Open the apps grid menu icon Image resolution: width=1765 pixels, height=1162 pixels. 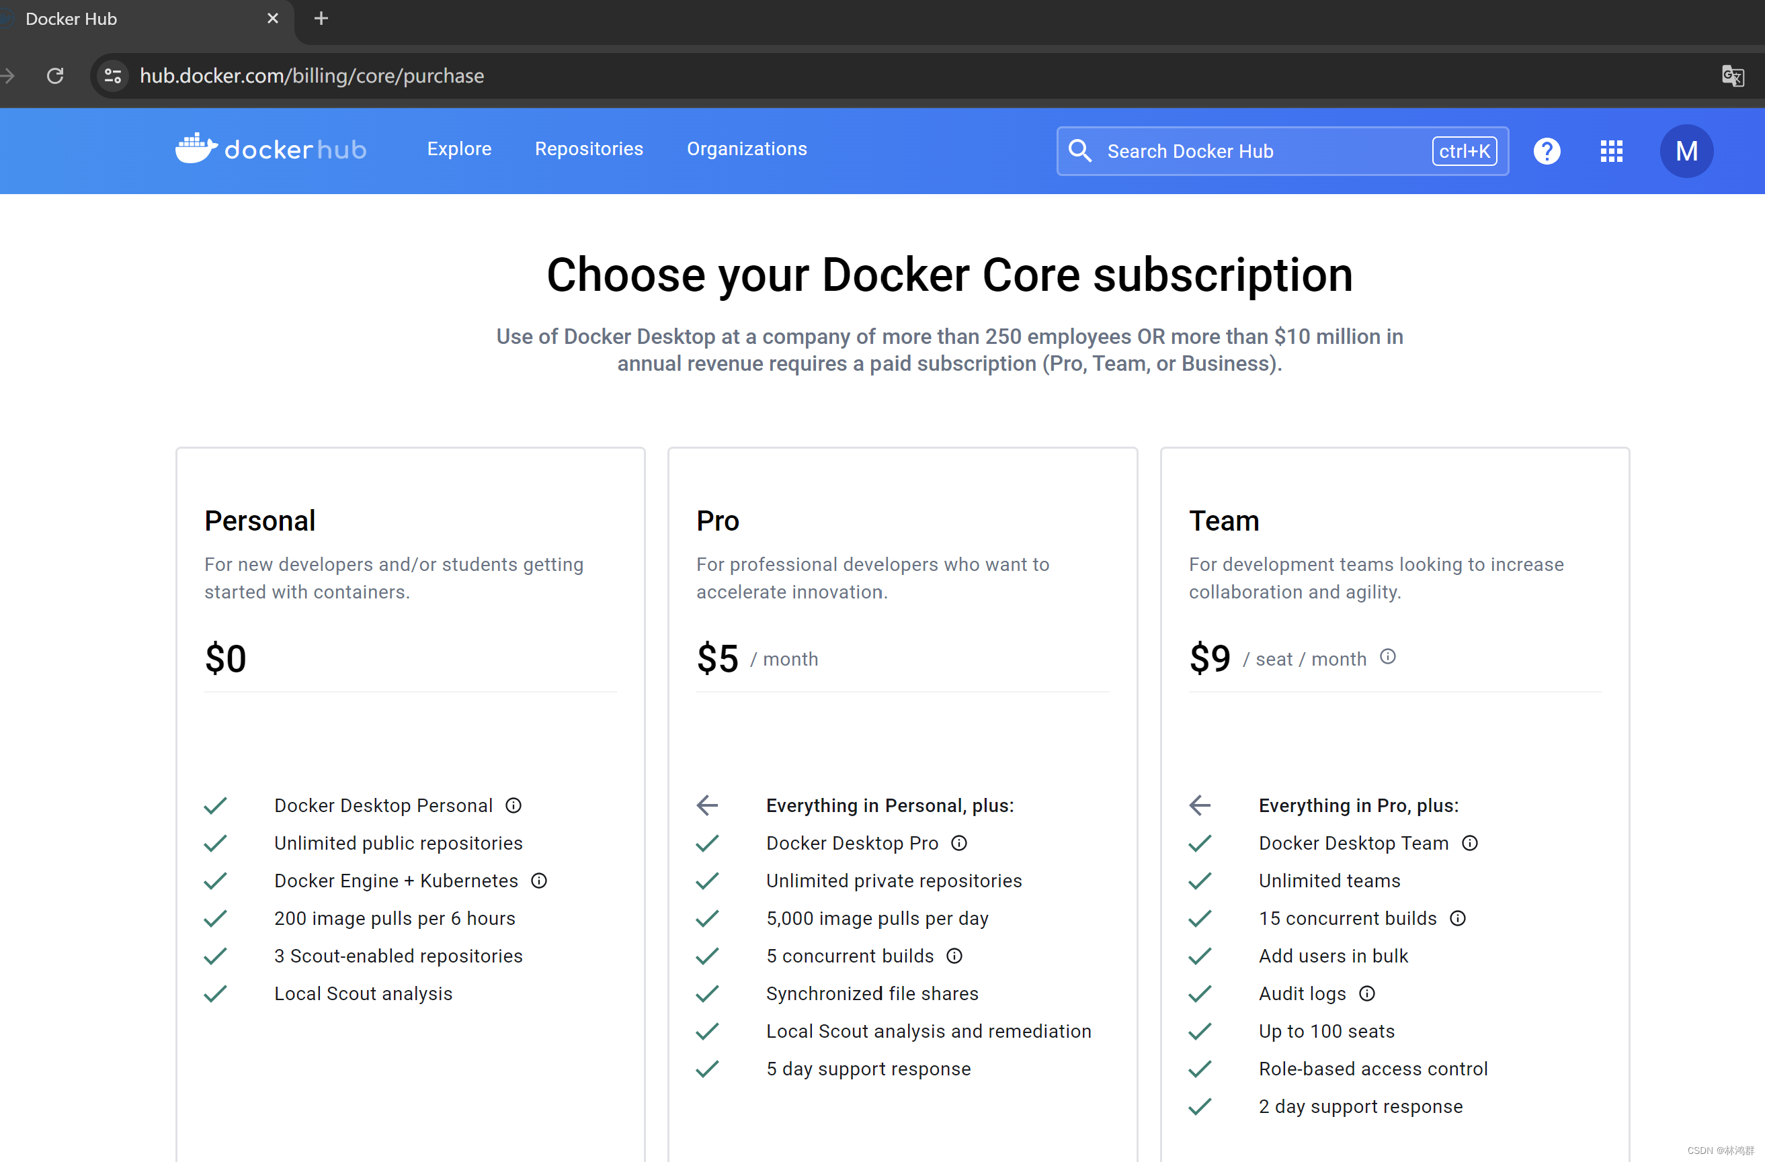coord(1611,151)
